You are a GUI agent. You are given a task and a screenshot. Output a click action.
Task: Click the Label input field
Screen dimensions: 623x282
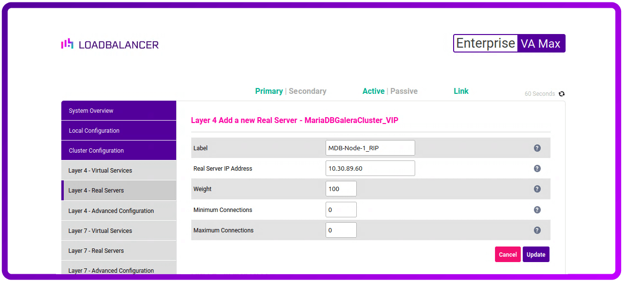(x=370, y=148)
